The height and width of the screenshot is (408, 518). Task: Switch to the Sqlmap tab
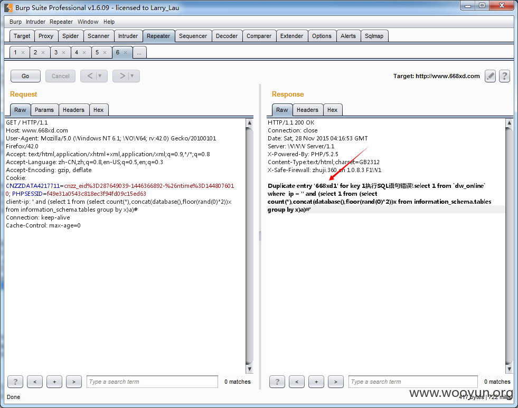click(x=374, y=36)
